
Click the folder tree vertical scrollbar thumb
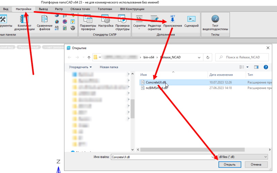[x=133, y=109]
